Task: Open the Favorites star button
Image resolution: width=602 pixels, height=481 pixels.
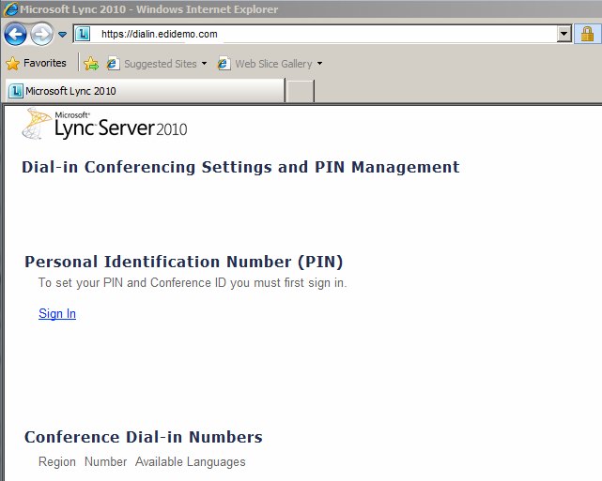Action: [36, 63]
